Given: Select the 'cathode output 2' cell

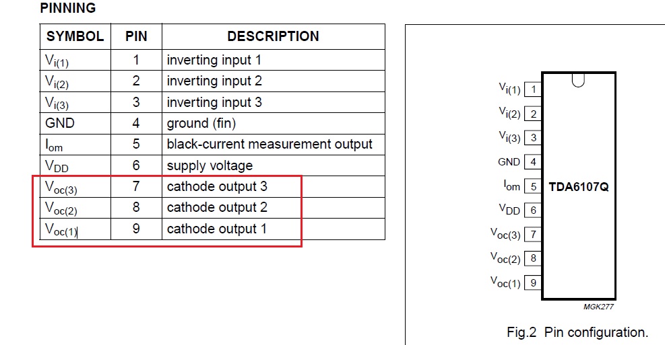Looking at the screenshot, I should [217, 207].
